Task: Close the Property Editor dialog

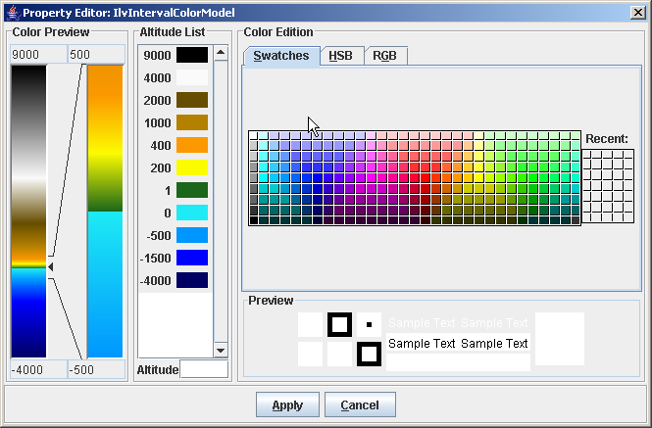Action: click(638, 12)
